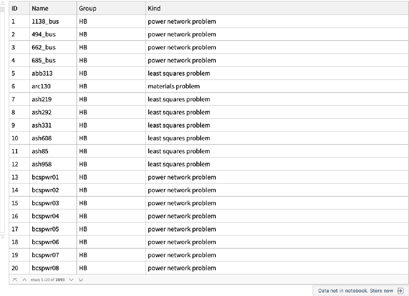Select the Kind column header

point(154,8)
